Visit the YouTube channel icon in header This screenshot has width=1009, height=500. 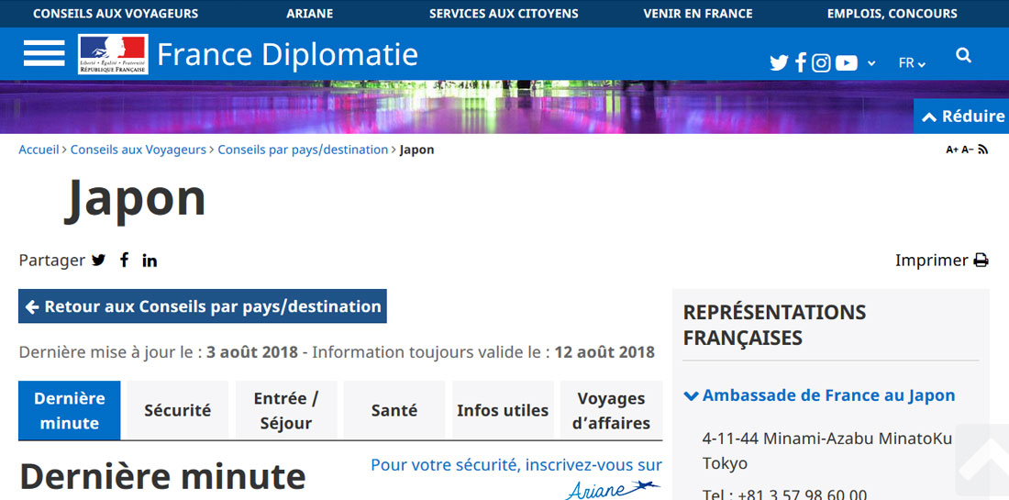pos(847,63)
